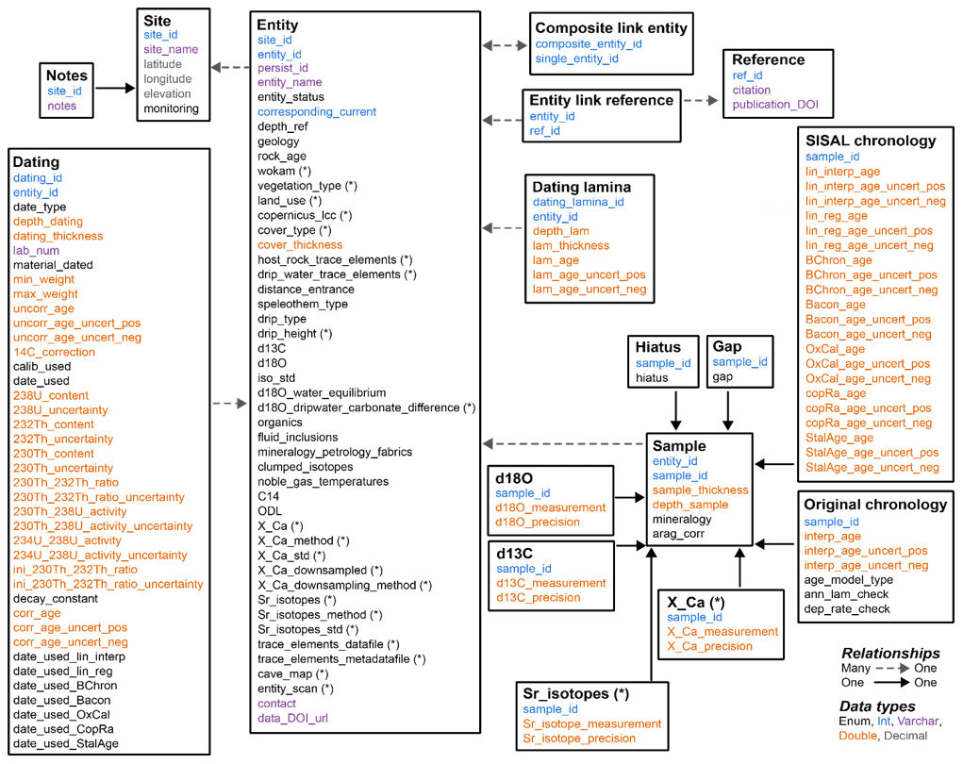Click the arrow from d18O box to Sample

tap(628, 496)
